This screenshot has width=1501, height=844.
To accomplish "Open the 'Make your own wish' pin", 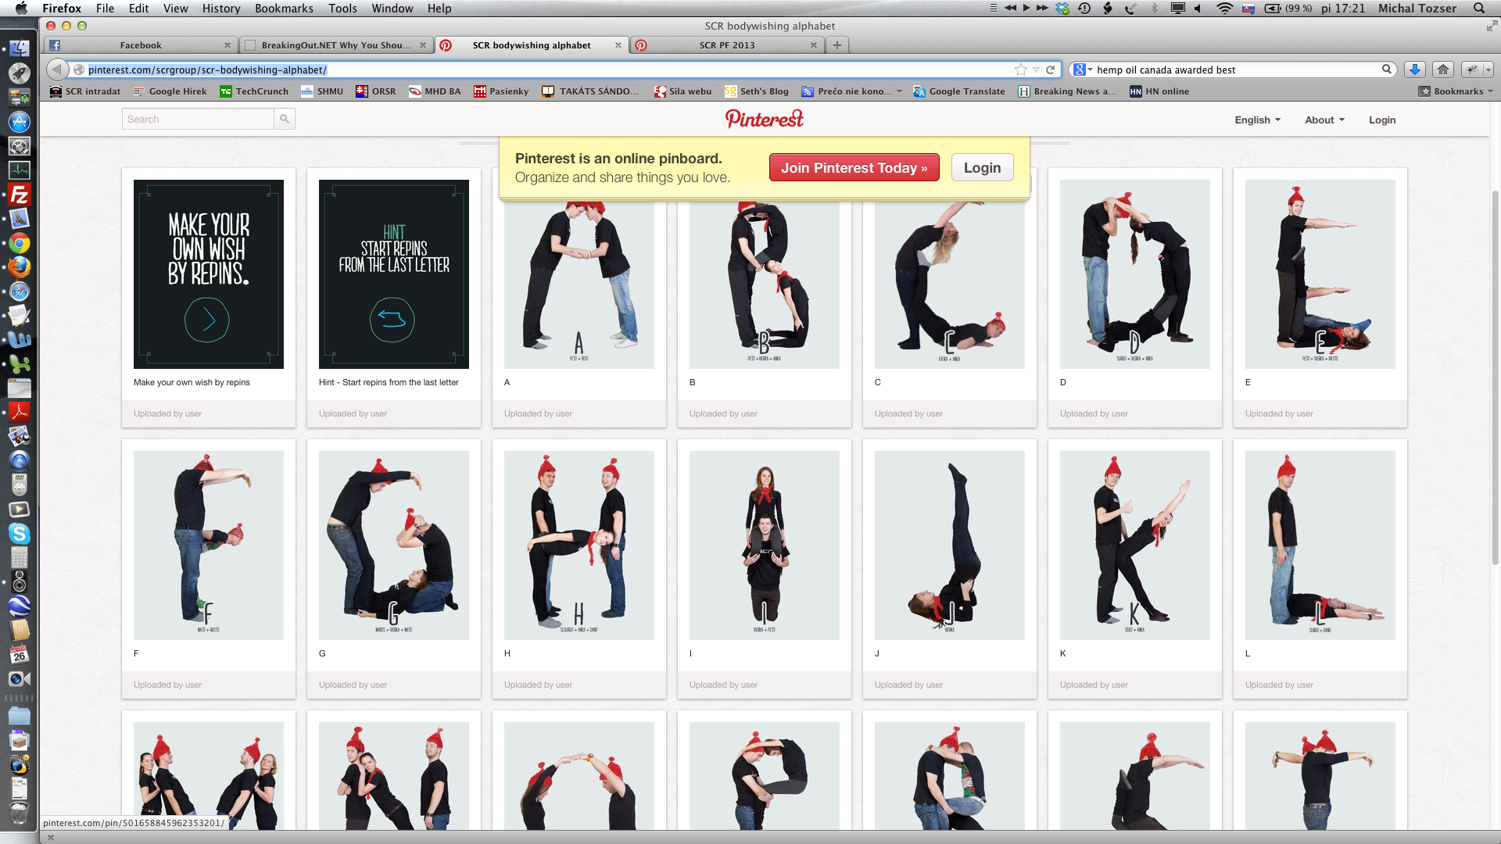I will point(209,274).
